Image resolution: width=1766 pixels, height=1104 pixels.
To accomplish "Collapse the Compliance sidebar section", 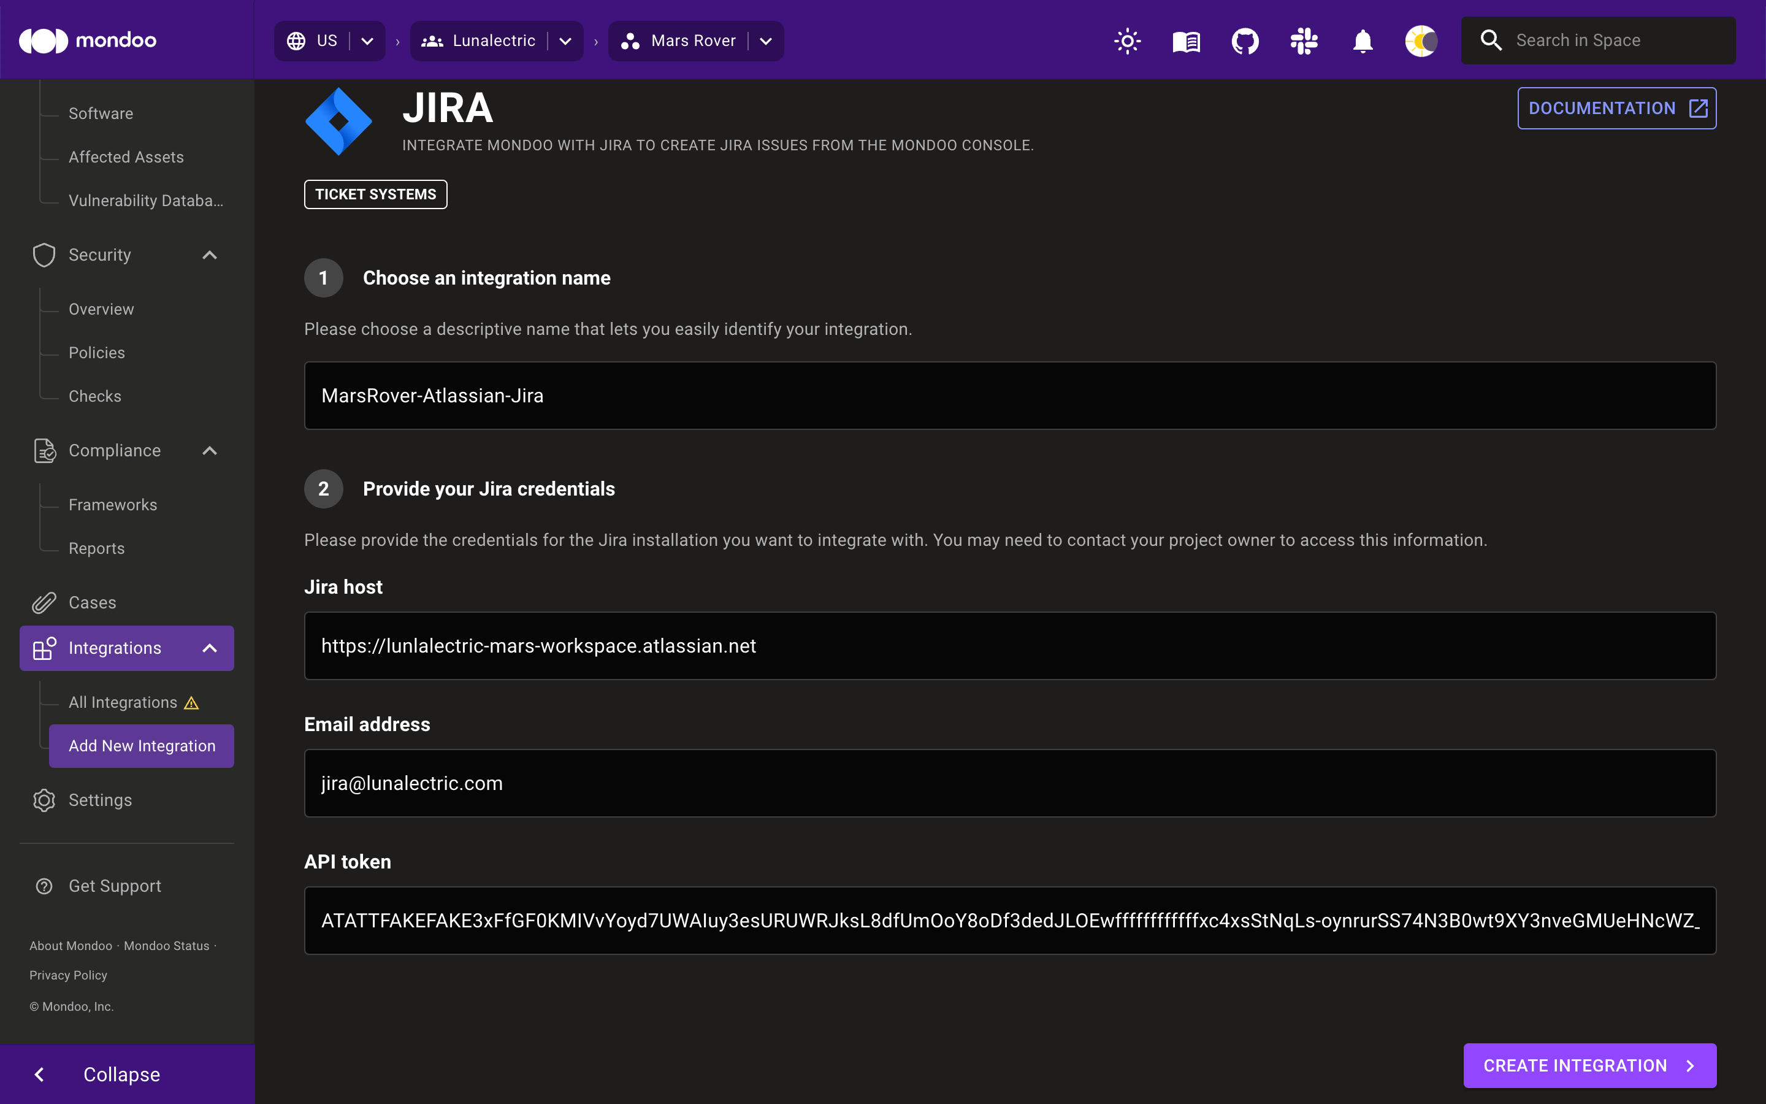I will click(x=208, y=450).
